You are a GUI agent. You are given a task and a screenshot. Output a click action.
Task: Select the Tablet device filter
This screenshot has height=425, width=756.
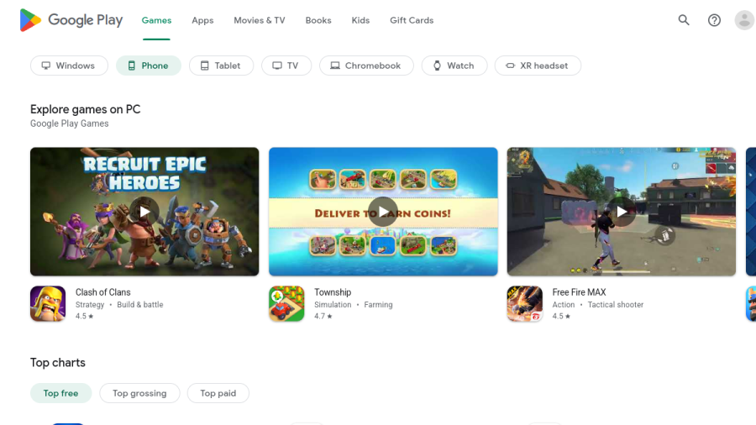pyautogui.click(x=221, y=66)
